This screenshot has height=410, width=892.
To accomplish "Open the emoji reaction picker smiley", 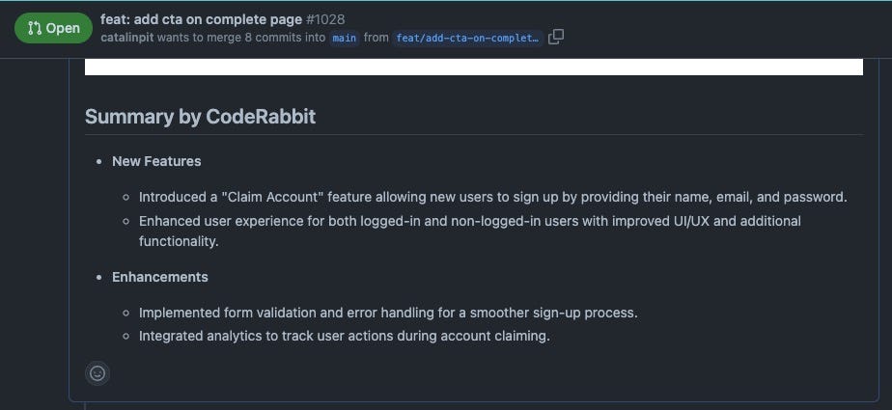I will coord(98,373).
